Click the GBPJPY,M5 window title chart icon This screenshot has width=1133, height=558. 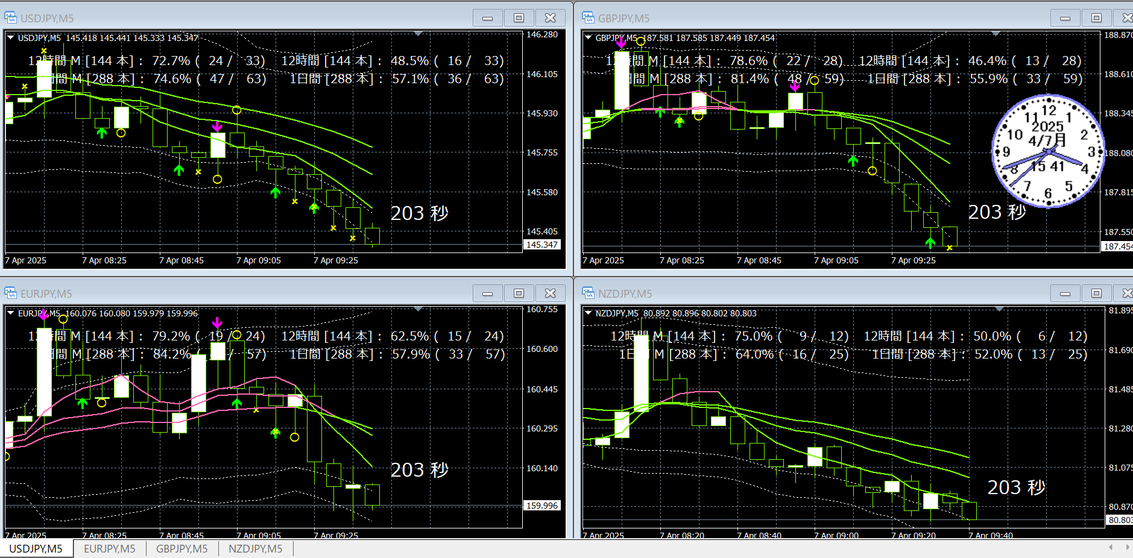[588, 17]
